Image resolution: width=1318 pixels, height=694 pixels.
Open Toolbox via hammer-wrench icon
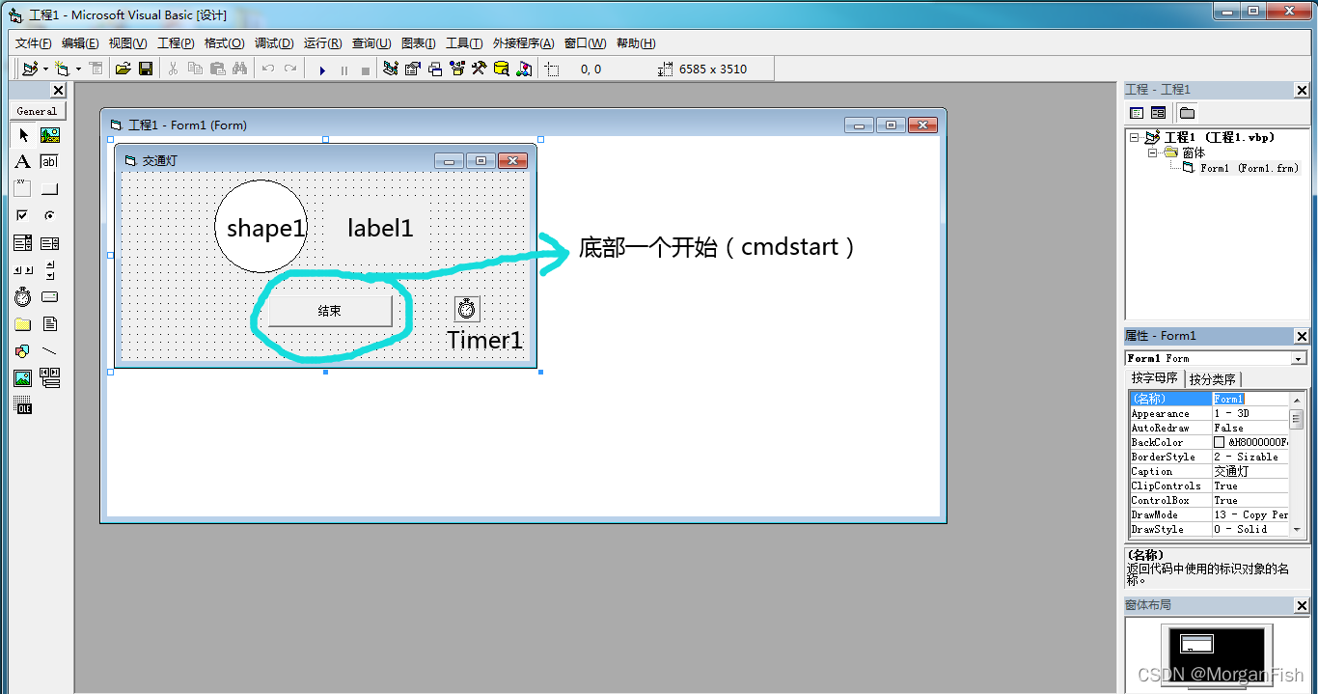click(480, 69)
